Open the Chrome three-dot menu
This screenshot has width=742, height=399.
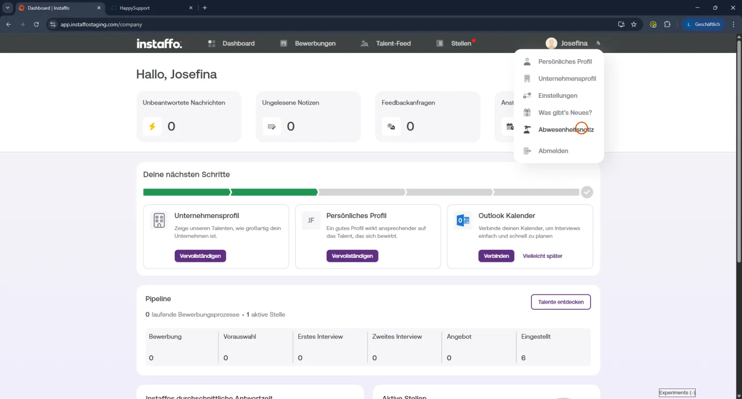732,24
